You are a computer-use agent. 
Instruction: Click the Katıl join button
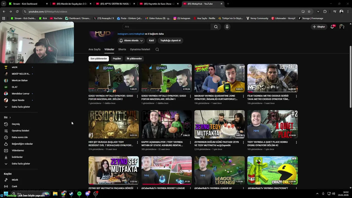151,40
